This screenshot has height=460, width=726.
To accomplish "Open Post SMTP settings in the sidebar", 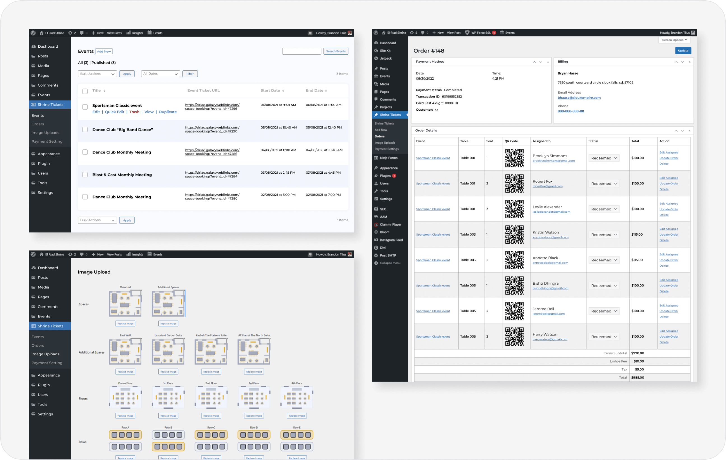I will tap(388, 255).
